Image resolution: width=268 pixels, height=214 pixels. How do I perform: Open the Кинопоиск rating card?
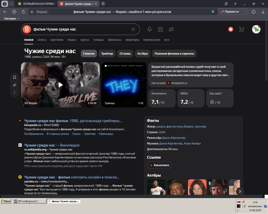(x=162, y=98)
